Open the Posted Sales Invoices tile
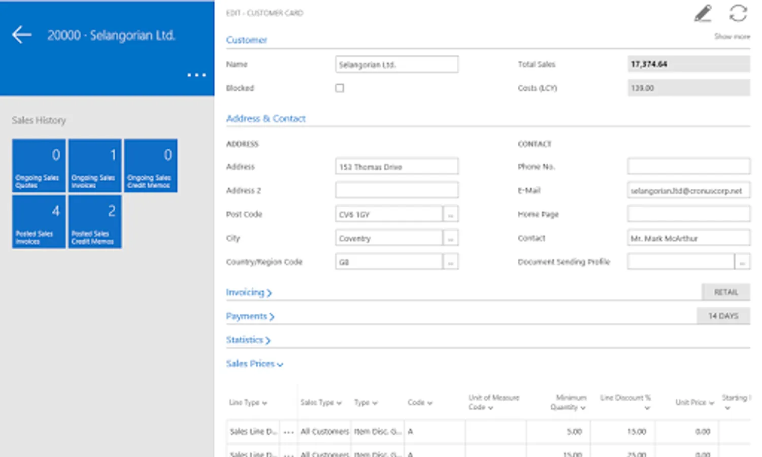Screen dimensions: 762x457 39,222
